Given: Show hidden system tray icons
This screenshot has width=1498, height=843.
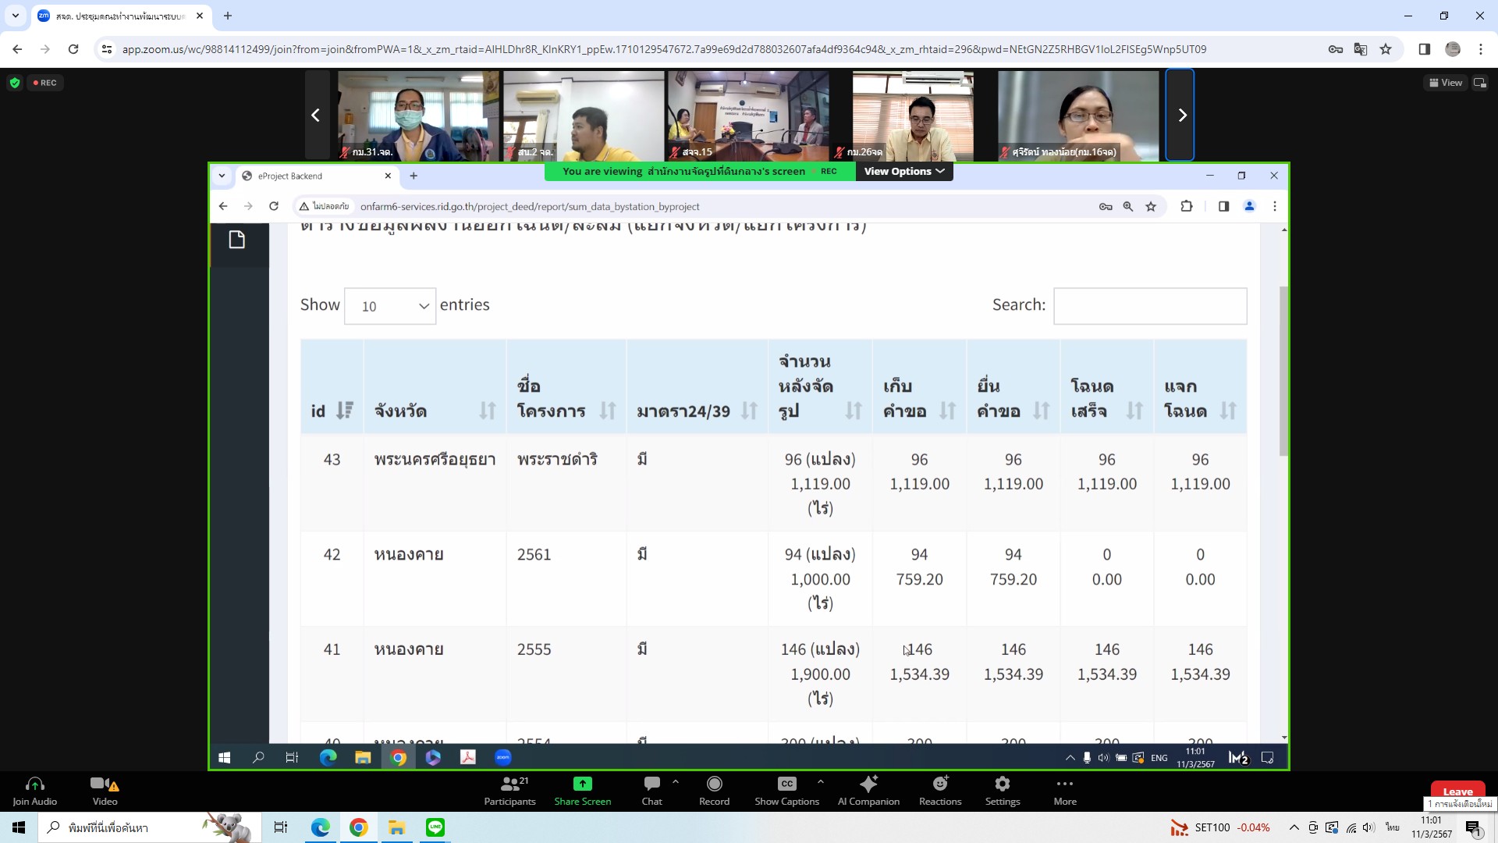Looking at the screenshot, I should 1294,827.
